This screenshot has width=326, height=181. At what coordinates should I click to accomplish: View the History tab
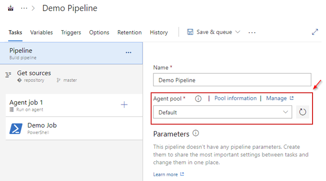tap(159, 33)
